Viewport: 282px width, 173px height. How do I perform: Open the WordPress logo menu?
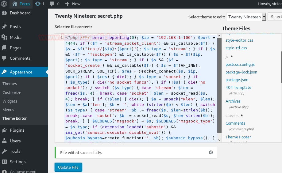click(4, 4)
